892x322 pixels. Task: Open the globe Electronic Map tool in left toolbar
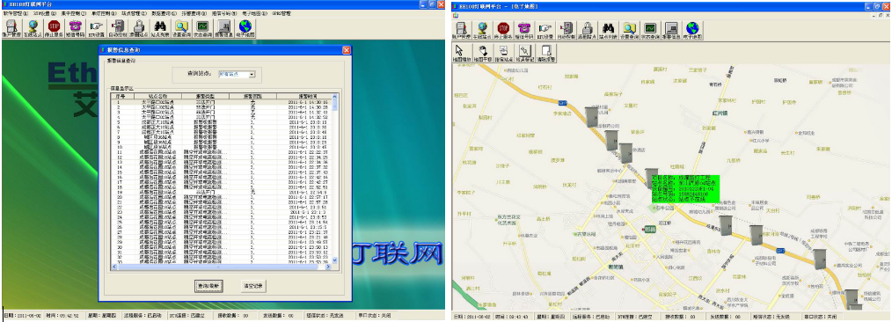coord(245,28)
